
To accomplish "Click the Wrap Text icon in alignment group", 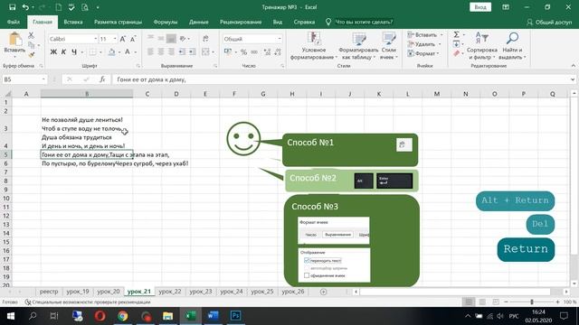I will pyautogui.click(x=205, y=39).
